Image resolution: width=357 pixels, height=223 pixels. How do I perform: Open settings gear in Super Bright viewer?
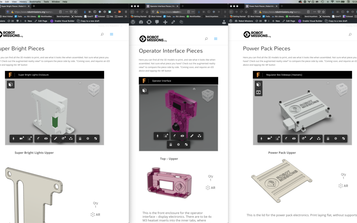[88, 138]
